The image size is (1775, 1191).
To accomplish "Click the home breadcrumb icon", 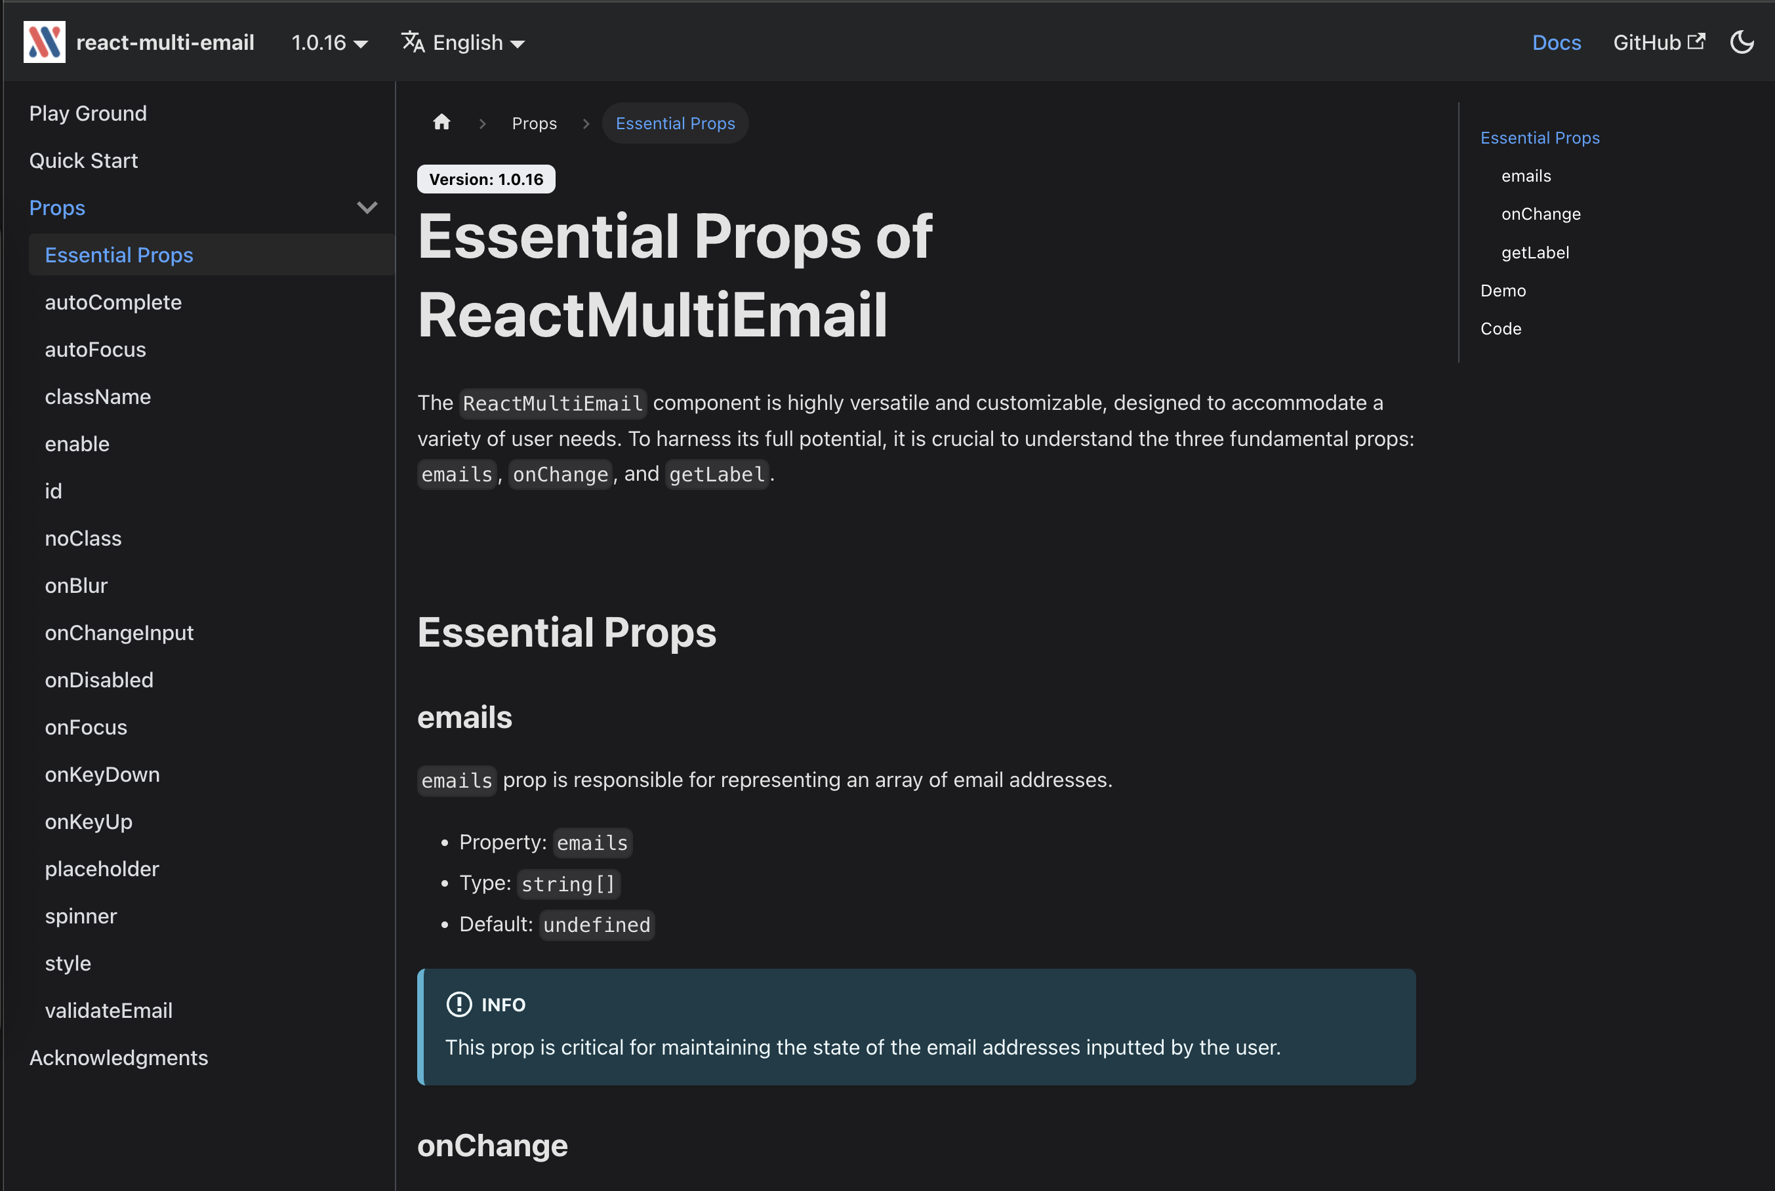I will coord(442,123).
